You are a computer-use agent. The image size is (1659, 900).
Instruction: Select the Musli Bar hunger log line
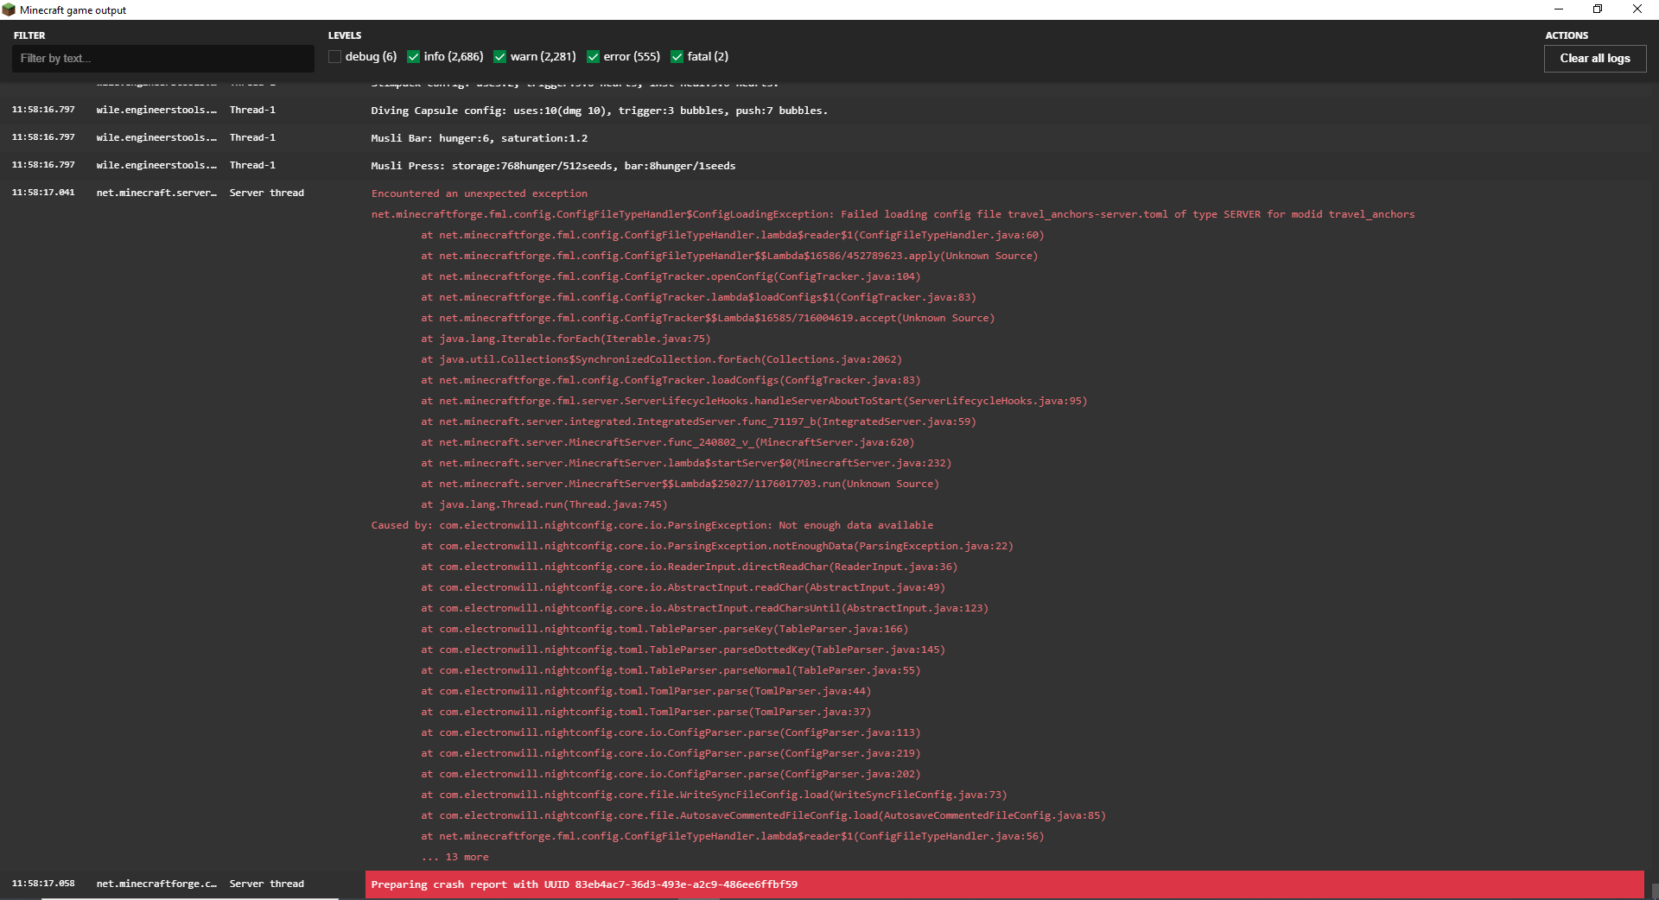point(479,138)
